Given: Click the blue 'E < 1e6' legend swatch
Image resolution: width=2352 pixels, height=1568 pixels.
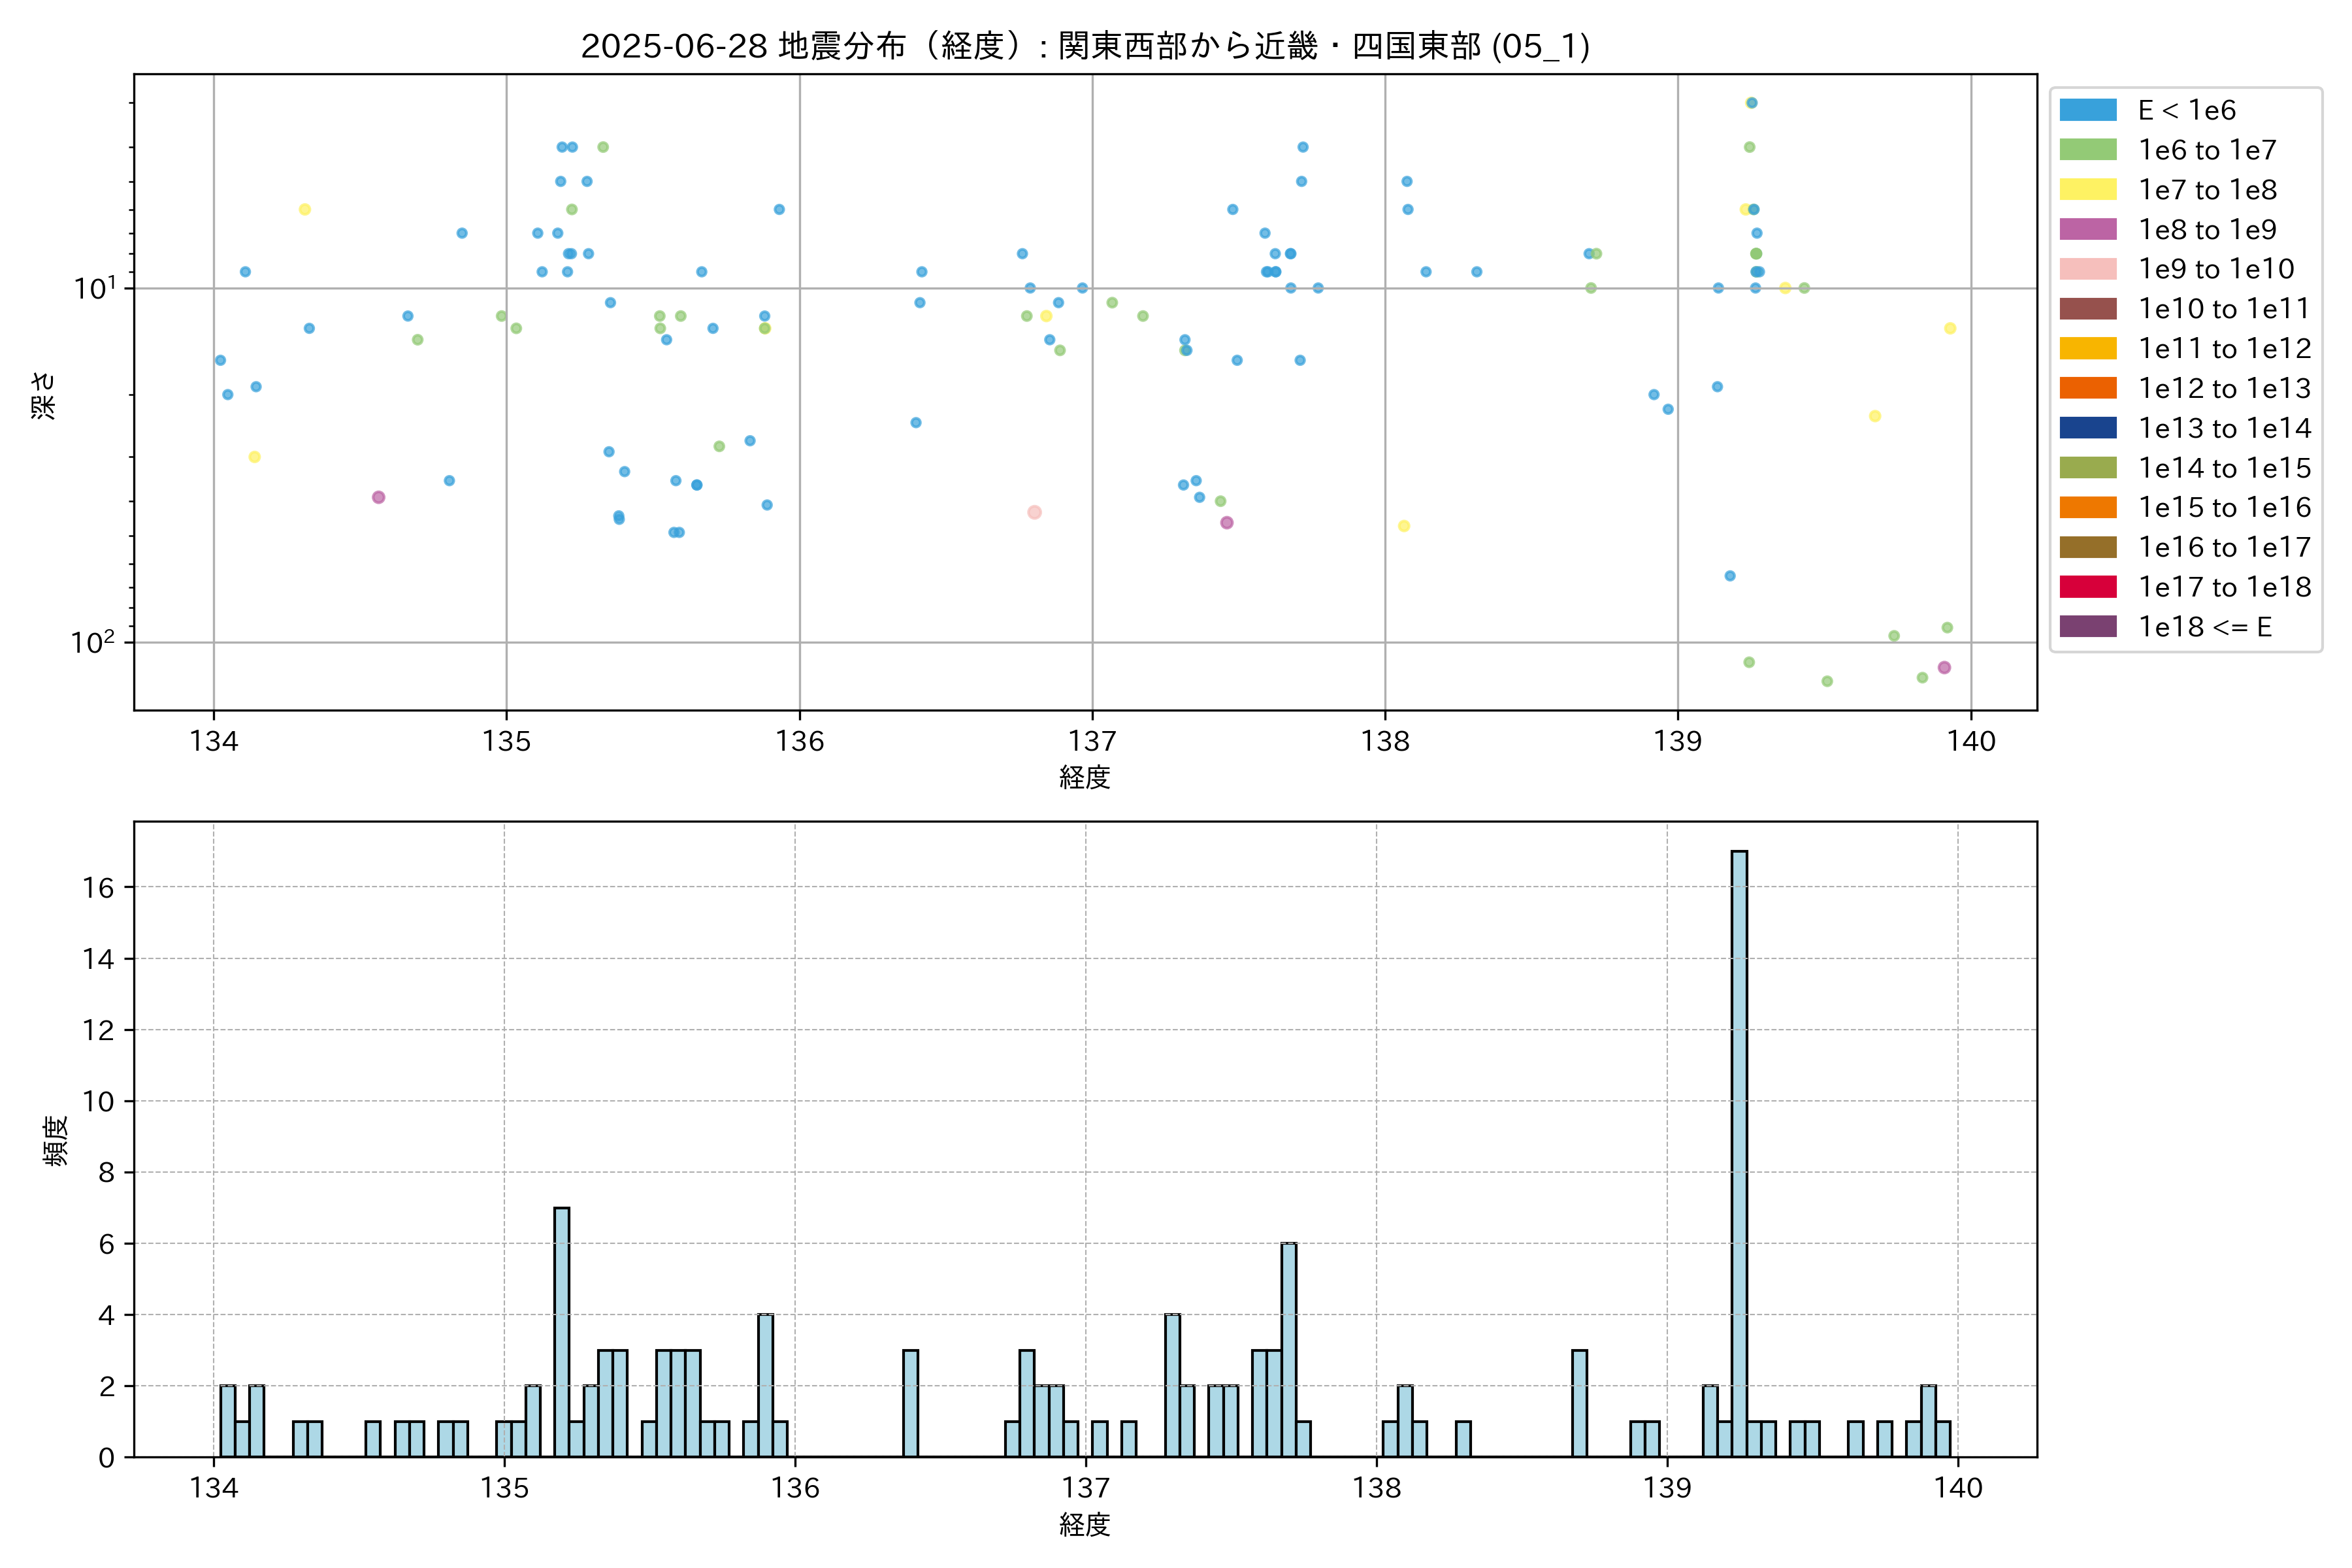Looking at the screenshot, I should pyautogui.click(x=2087, y=110).
